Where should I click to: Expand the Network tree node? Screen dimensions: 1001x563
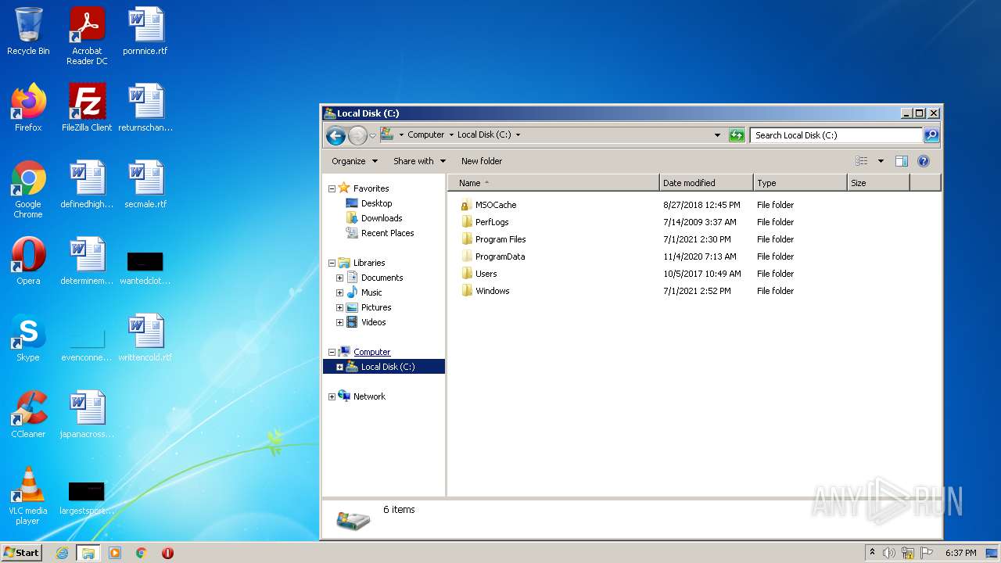tap(332, 396)
